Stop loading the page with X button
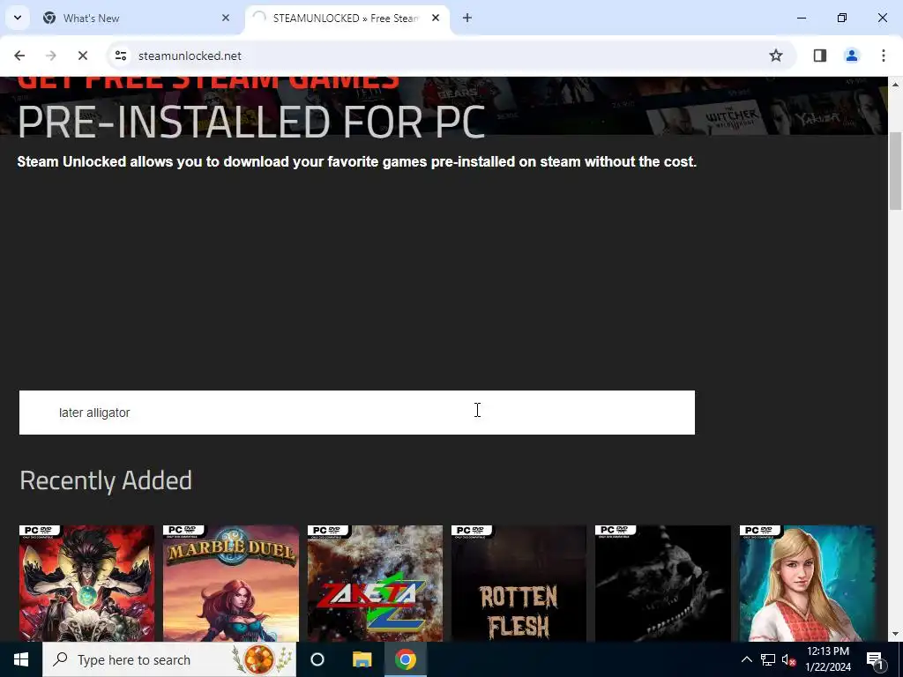The height and width of the screenshot is (677, 903). 82,56
